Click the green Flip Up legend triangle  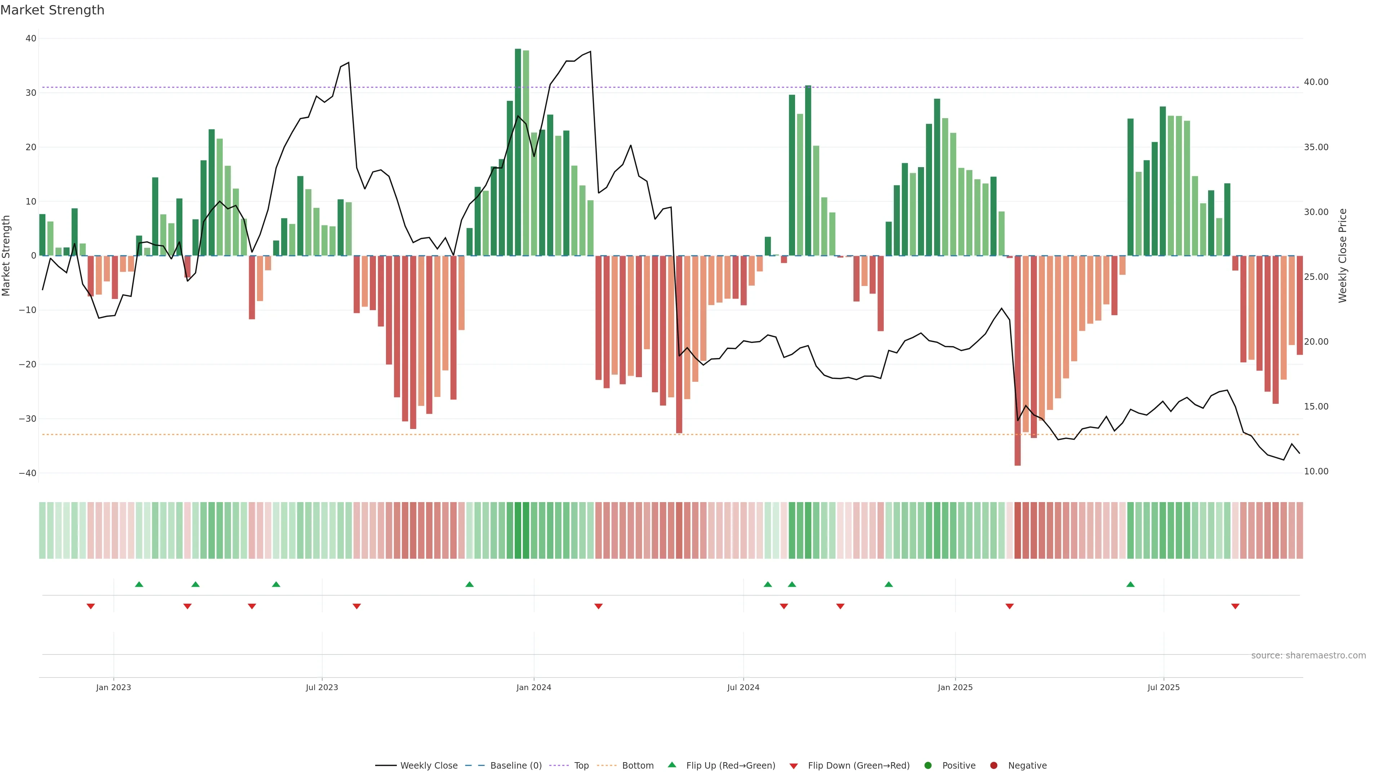(x=671, y=765)
